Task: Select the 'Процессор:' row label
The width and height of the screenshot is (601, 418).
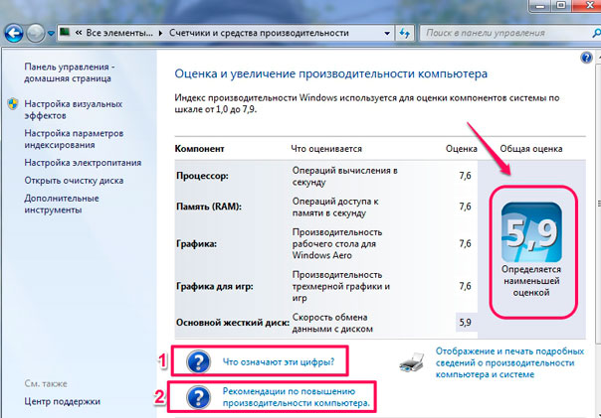Action: click(x=202, y=176)
